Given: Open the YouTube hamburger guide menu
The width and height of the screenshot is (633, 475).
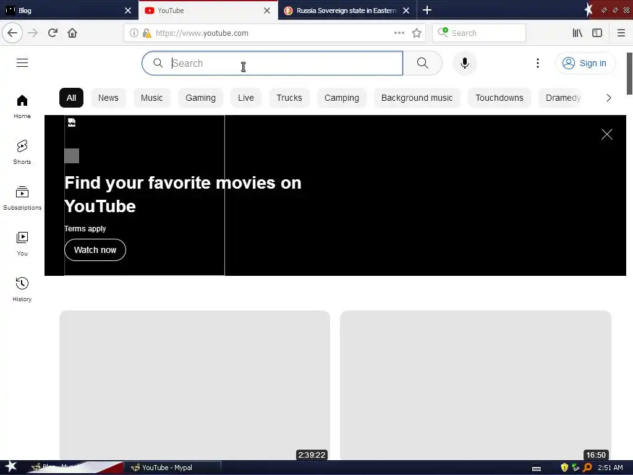Looking at the screenshot, I should coord(22,63).
